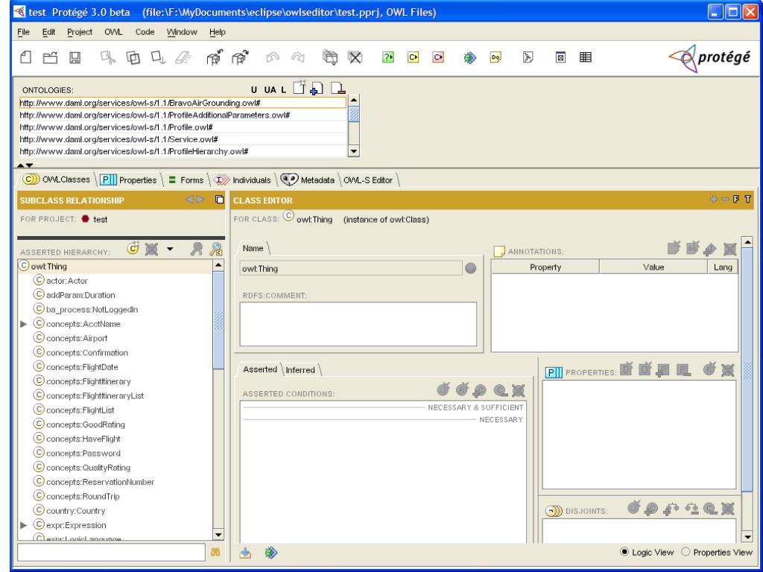Click the table grid toolbar icon
763x572 pixels.
[586, 57]
